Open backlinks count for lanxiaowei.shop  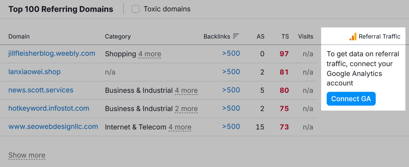click(231, 72)
